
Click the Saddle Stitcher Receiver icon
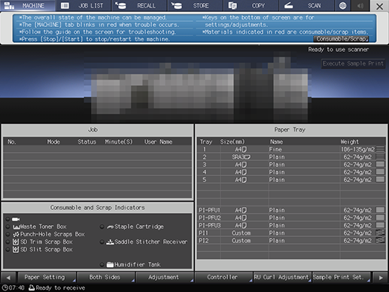[x=110, y=242]
